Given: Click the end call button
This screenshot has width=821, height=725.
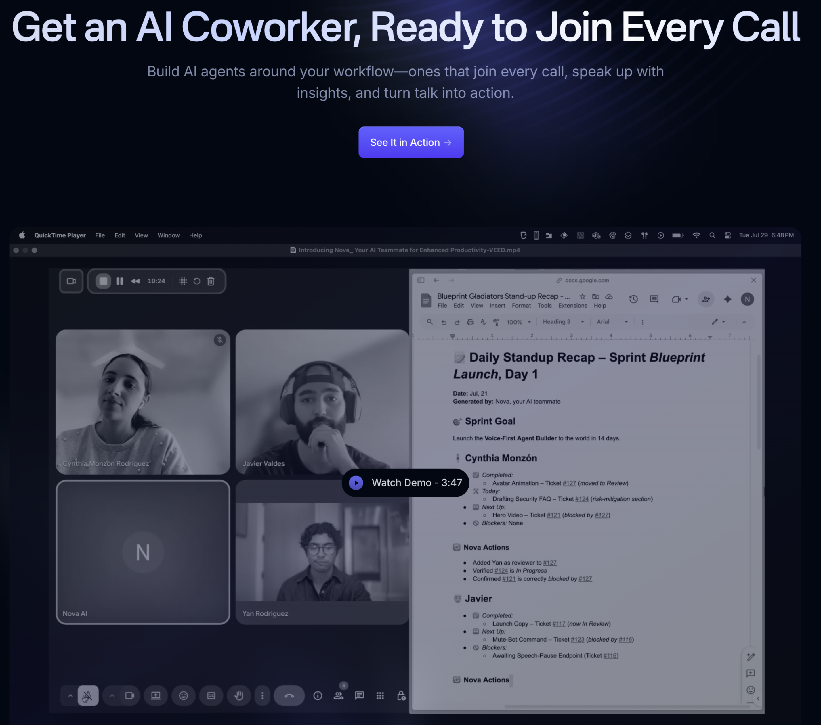Looking at the screenshot, I should pos(289,695).
